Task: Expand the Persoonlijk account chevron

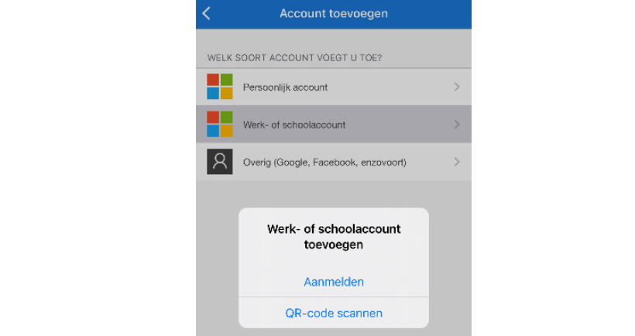Action: [457, 87]
